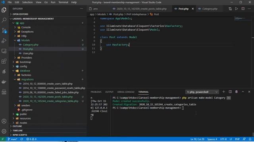Expand the Open Editors section
The height and width of the screenshot is (142, 254).
pyautogui.click(x=20, y=14)
